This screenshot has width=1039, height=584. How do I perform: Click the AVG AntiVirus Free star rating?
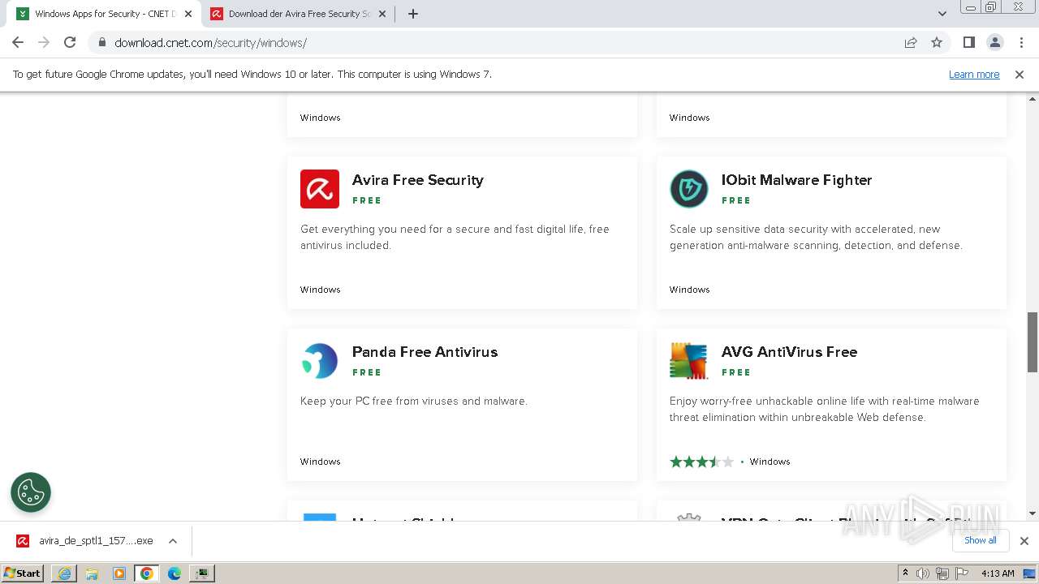pyautogui.click(x=702, y=462)
